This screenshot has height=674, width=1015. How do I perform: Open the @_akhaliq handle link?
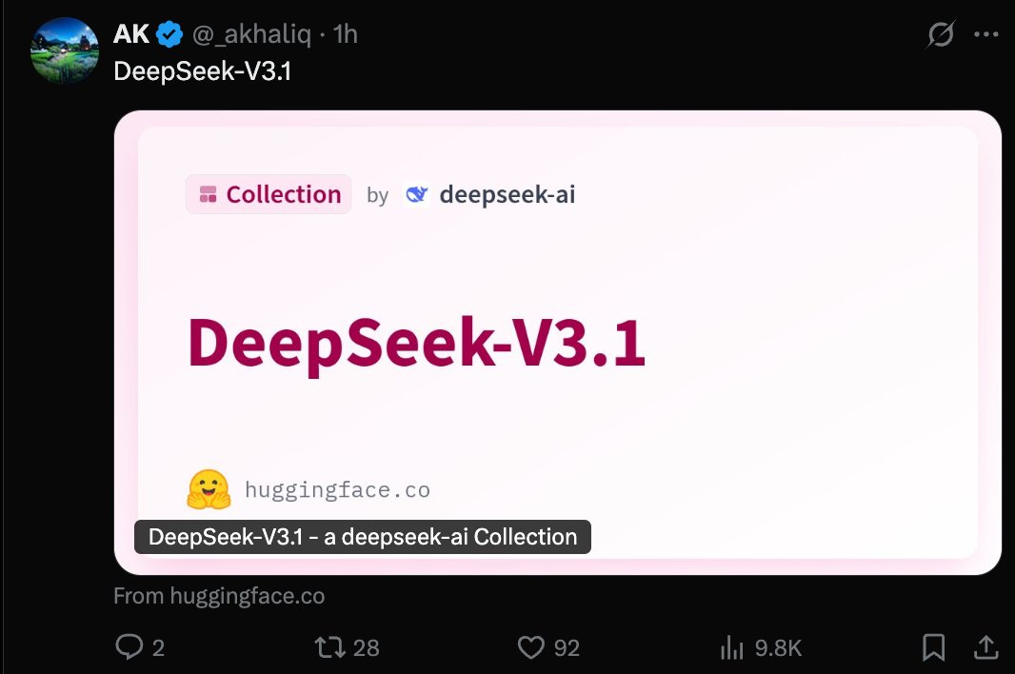[x=251, y=35]
